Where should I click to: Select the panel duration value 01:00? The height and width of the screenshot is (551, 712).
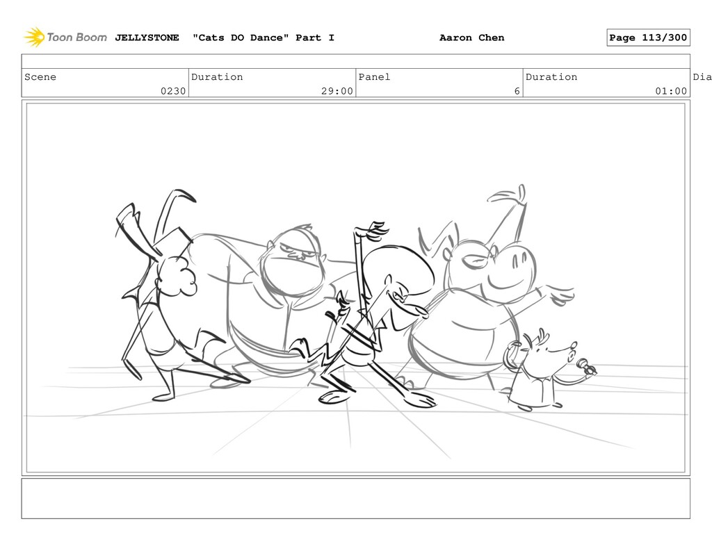tap(671, 91)
